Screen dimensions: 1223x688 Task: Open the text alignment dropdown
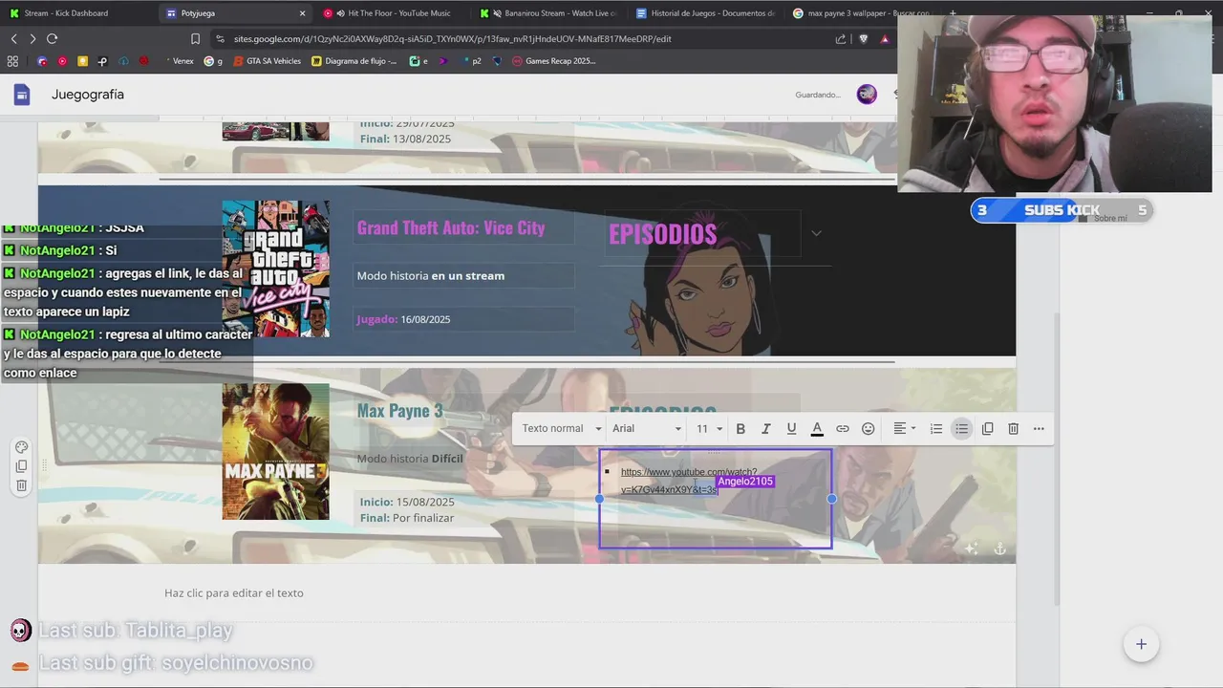tap(904, 429)
